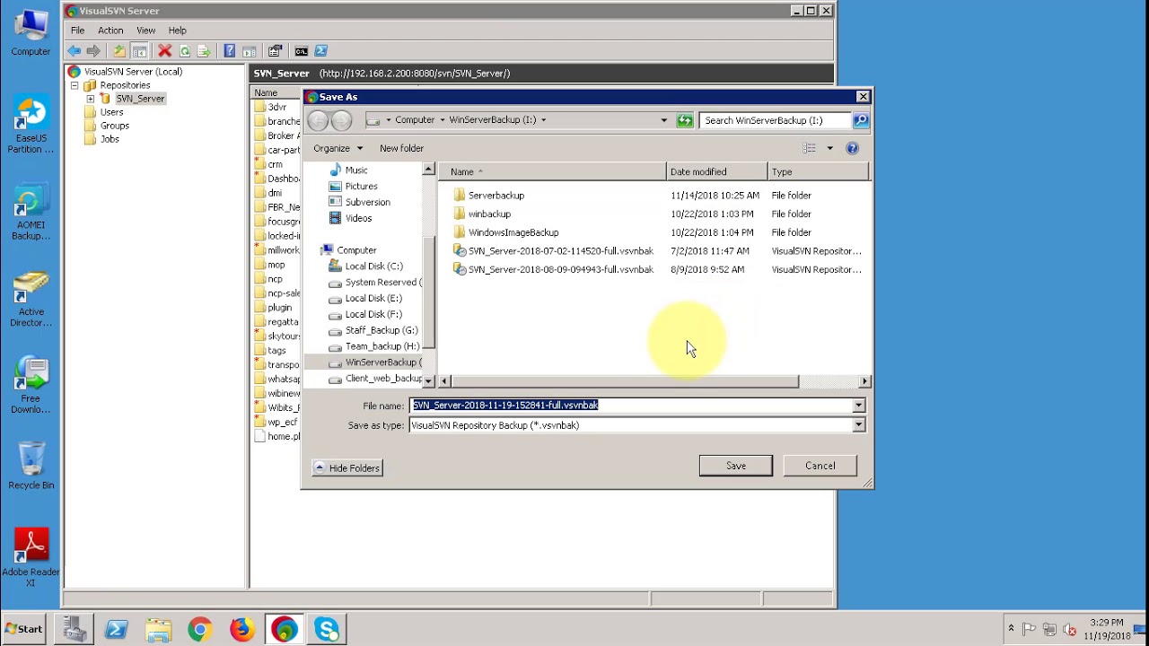Viewport: 1149px width, 646px height.
Task: Select the Groups node in the VisualSVN tree
Action: pyautogui.click(x=107, y=126)
